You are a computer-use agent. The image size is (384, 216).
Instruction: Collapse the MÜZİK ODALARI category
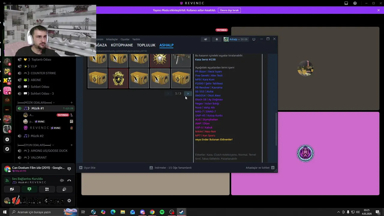pos(36,103)
